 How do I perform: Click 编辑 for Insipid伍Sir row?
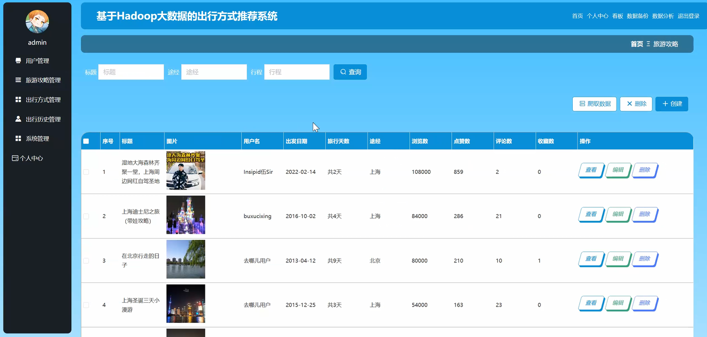[x=618, y=170]
